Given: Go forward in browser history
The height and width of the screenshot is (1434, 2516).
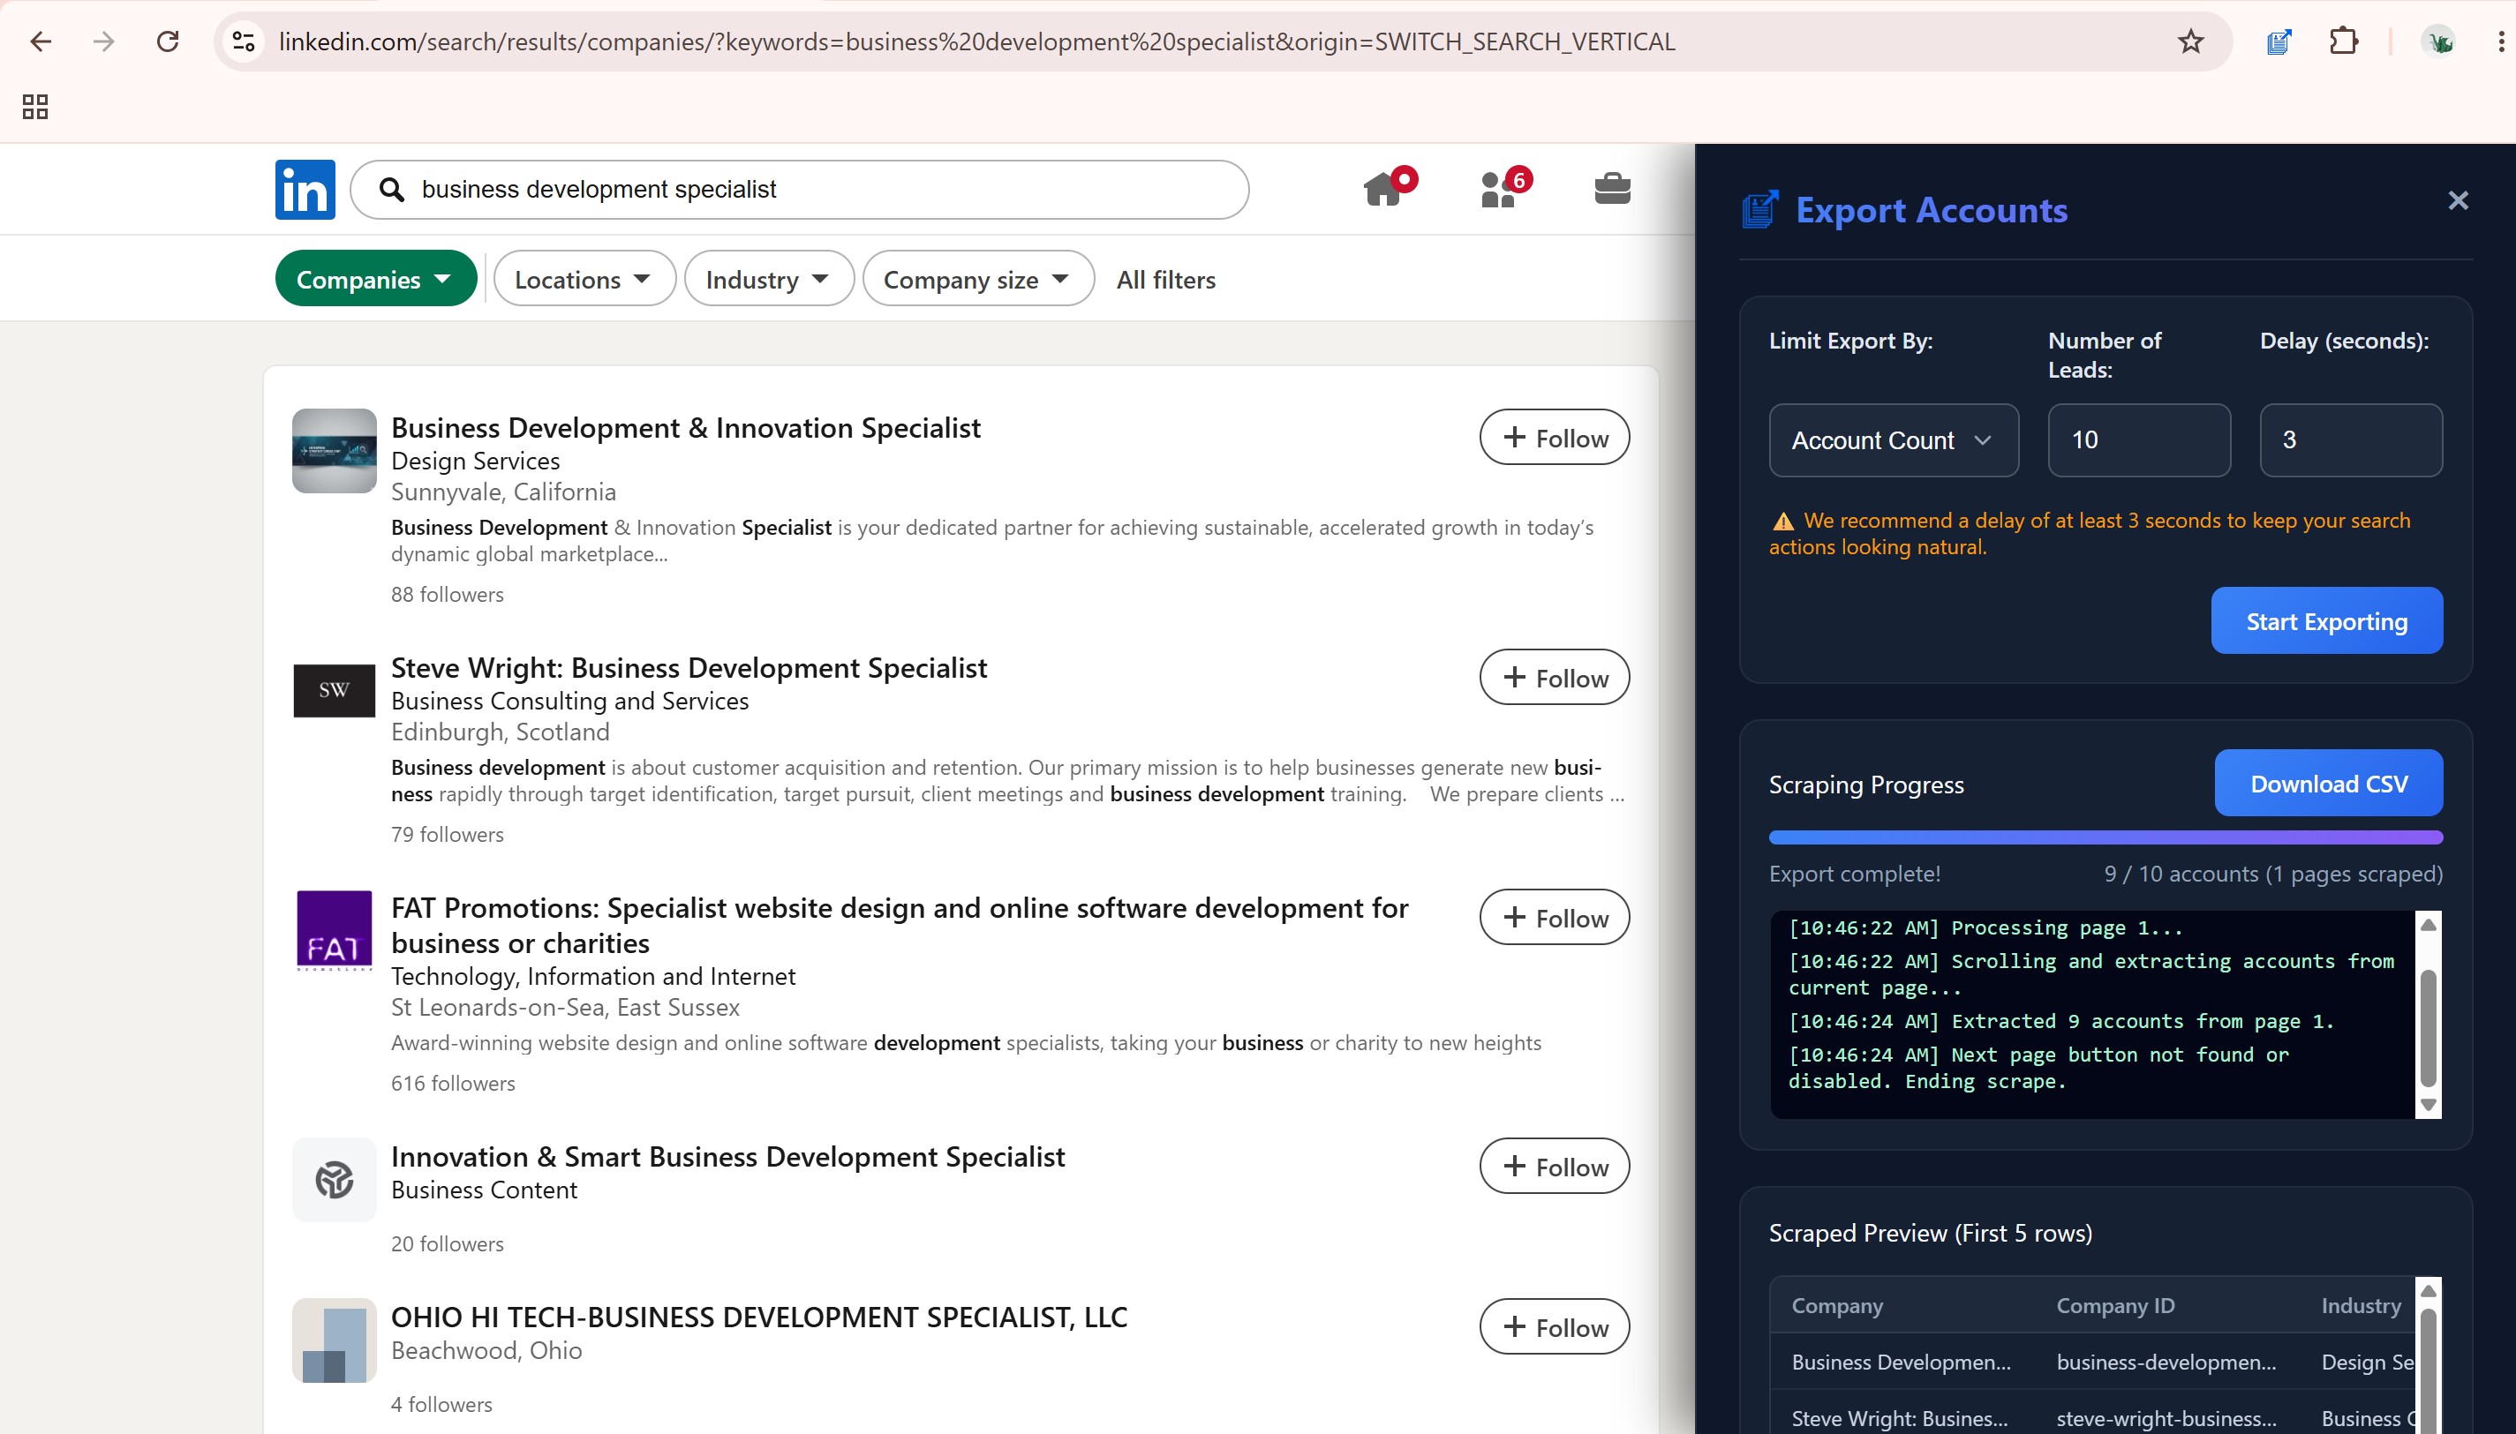Looking at the screenshot, I should click(x=103, y=41).
